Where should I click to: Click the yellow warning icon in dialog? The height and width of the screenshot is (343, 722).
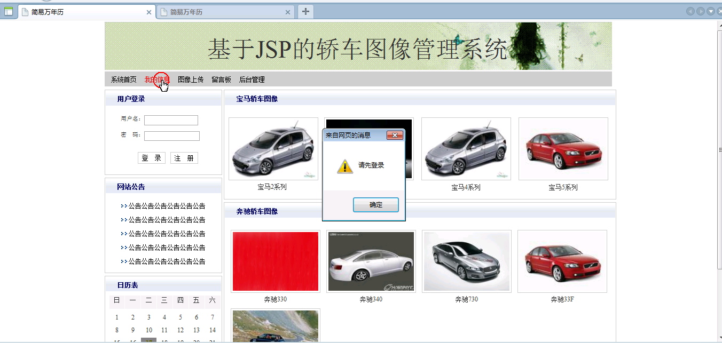(x=345, y=166)
